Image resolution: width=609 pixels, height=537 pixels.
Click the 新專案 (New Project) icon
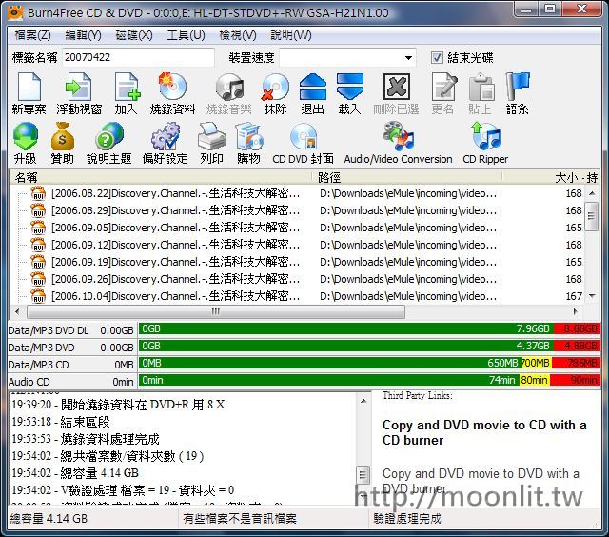point(29,94)
